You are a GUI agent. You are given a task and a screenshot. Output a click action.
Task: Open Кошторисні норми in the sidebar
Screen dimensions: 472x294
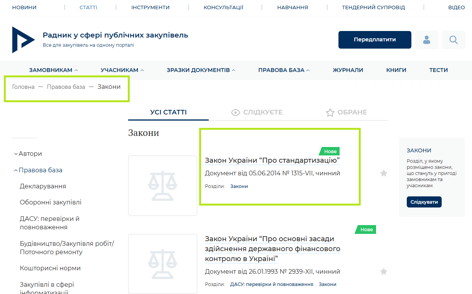tap(50, 268)
